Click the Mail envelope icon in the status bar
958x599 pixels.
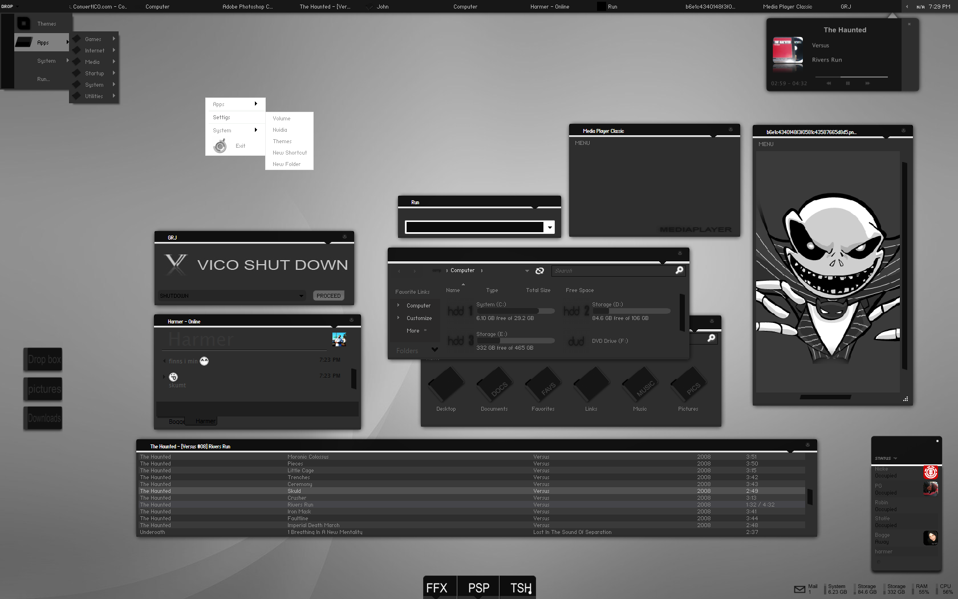(x=799, y=589)
